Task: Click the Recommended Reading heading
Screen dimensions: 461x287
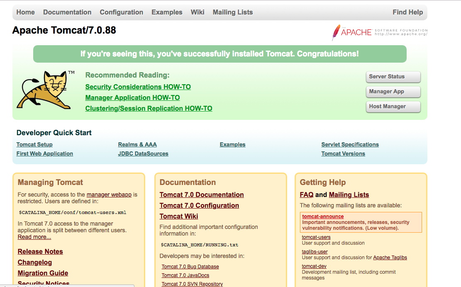Action: 127,75
